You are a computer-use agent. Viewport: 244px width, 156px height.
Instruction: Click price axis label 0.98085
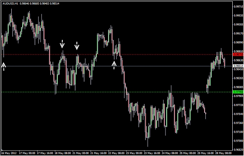(x=239, y=87)
